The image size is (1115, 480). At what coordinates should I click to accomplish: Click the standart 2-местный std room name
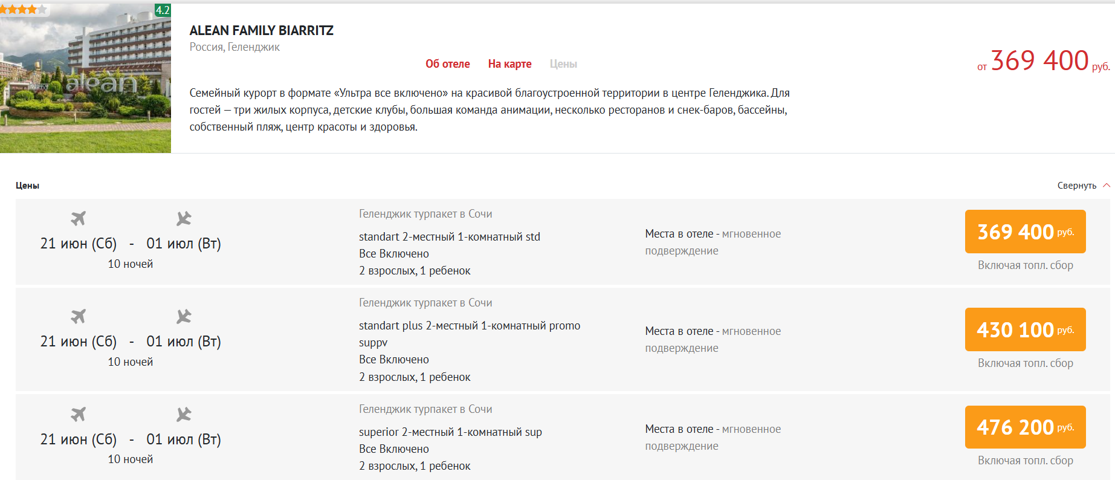click(449, 237)
